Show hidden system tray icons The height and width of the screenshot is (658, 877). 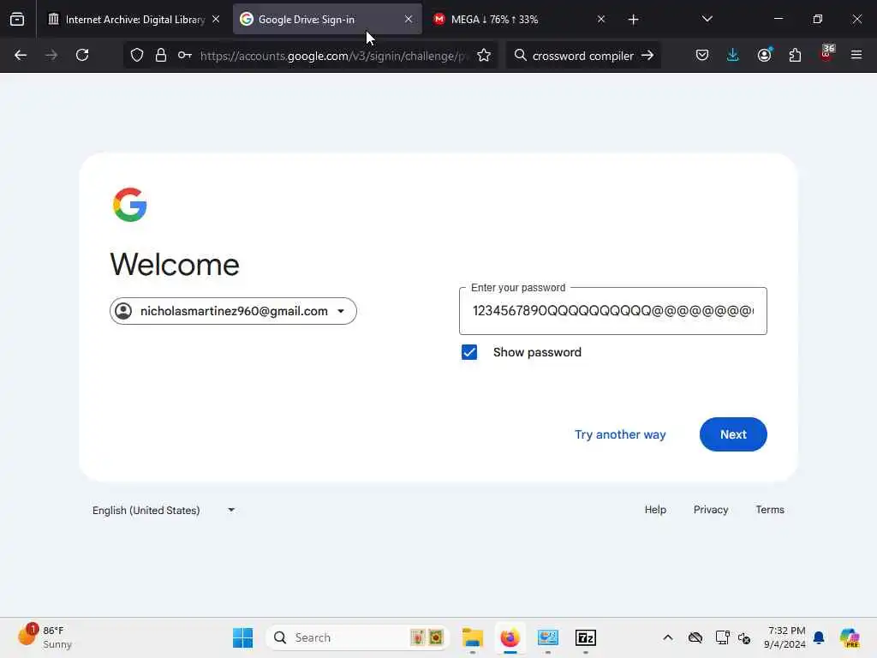pos(668,637)
